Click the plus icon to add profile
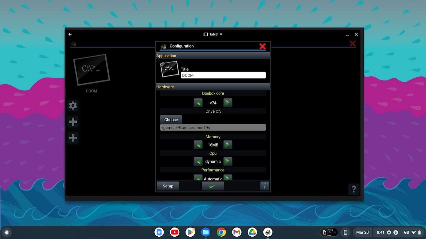This screenshot has width=426, height=239. [73, 122]
